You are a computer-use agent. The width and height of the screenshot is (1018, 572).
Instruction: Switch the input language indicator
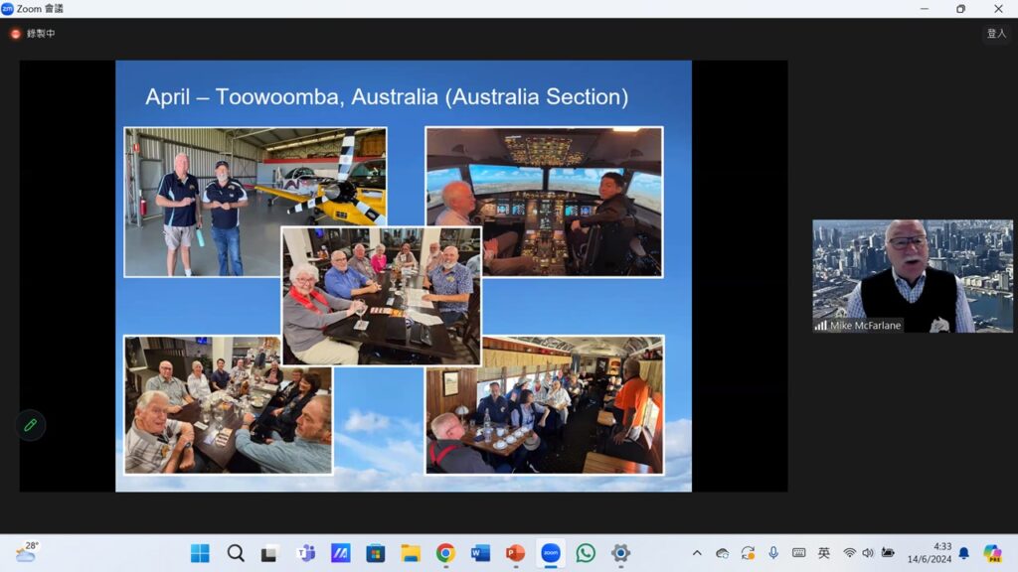[823, 553]
